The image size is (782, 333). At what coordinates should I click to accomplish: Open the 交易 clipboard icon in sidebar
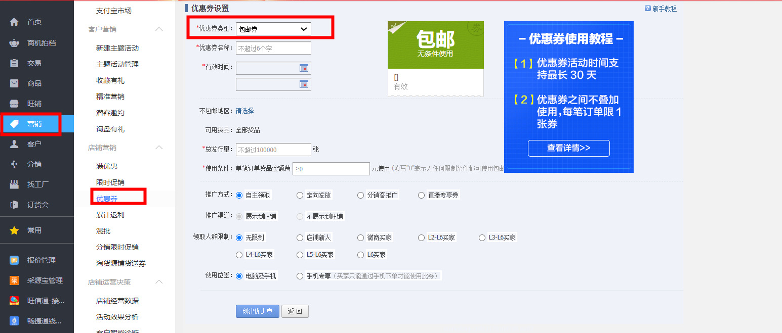coord(14,63)
